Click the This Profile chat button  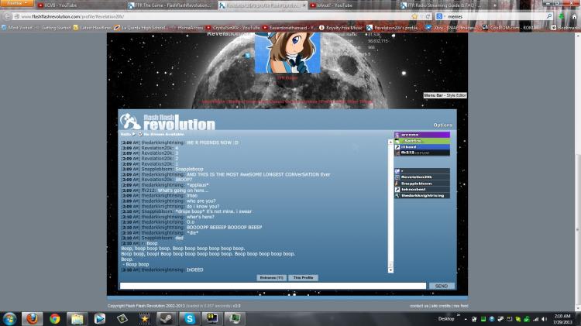coord(303,276)
